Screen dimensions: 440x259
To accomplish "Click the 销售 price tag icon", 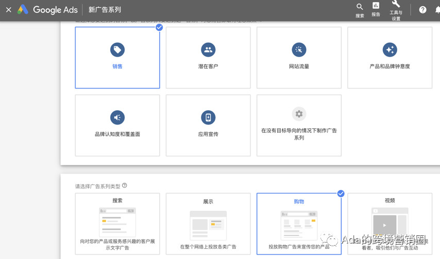I will [117, 49].
